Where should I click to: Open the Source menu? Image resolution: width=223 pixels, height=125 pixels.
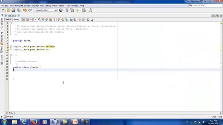point(27,6)
